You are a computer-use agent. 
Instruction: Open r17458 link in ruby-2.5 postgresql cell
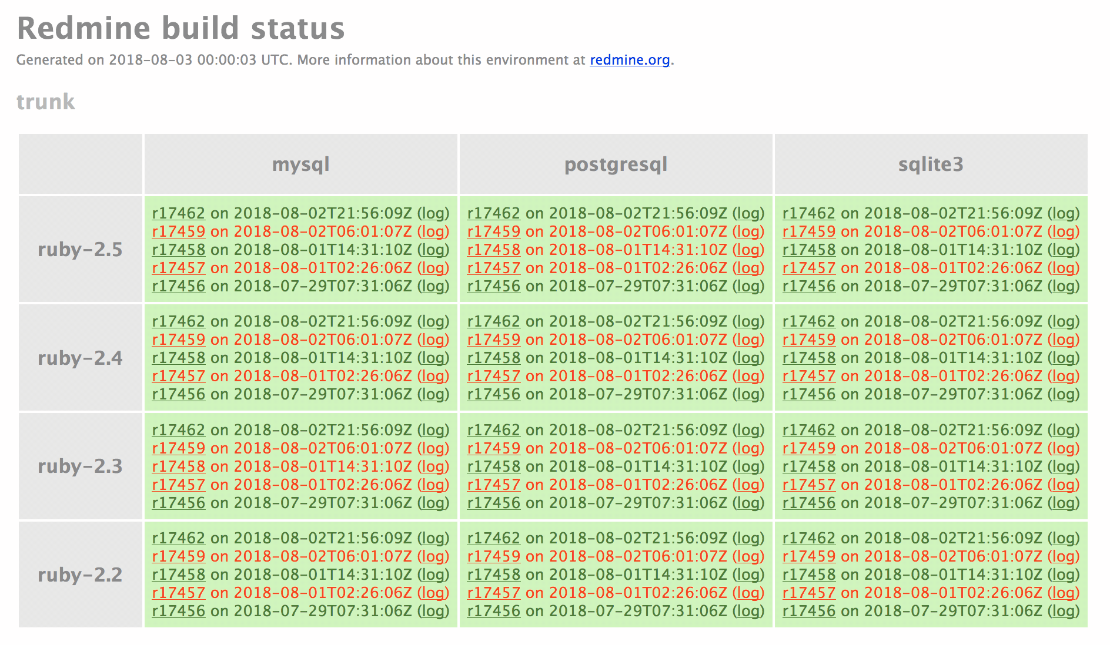494,250
